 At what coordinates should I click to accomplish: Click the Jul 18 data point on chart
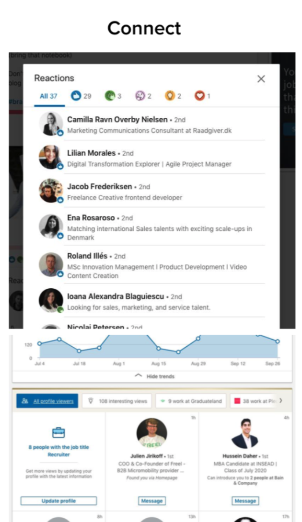79,351
